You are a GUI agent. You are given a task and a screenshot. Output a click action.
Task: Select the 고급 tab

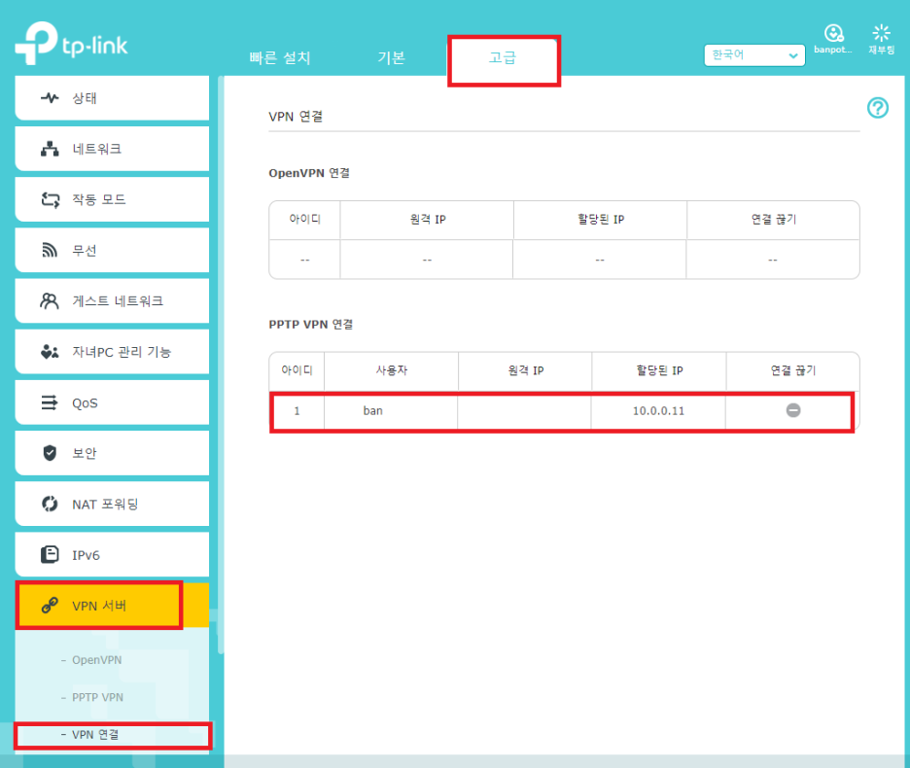click(503, 57)
